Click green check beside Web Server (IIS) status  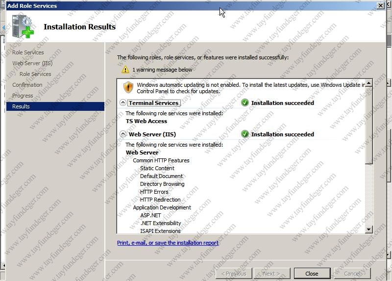coord(245,134)
